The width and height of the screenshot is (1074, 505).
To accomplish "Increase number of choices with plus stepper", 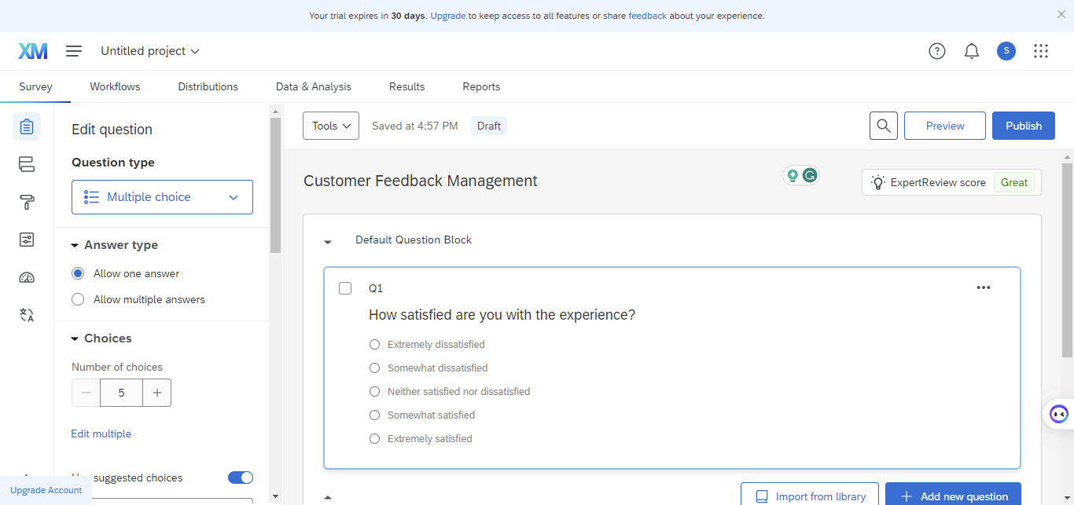I will tap(156, 392).
